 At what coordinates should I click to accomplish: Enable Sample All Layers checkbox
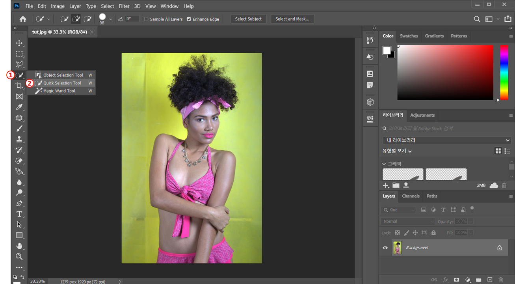(146, 19)
